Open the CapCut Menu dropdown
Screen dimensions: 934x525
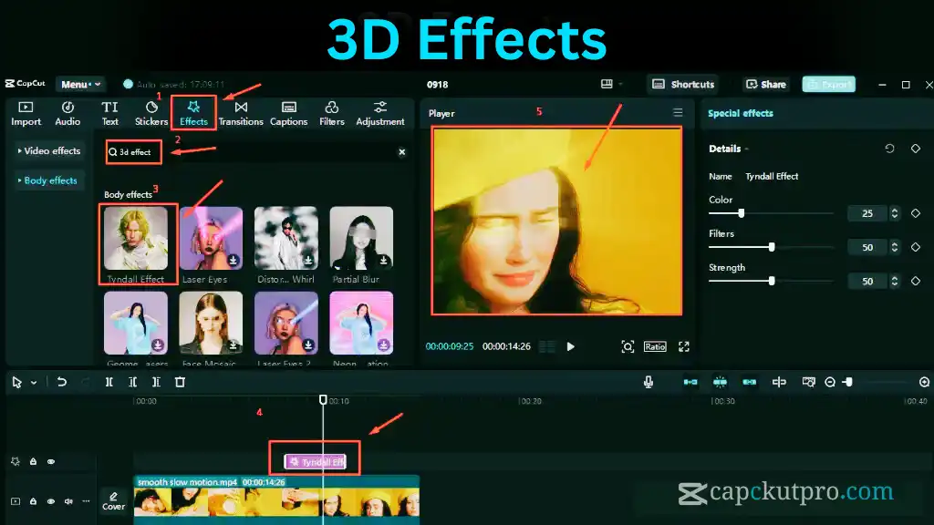coord(80,85)
